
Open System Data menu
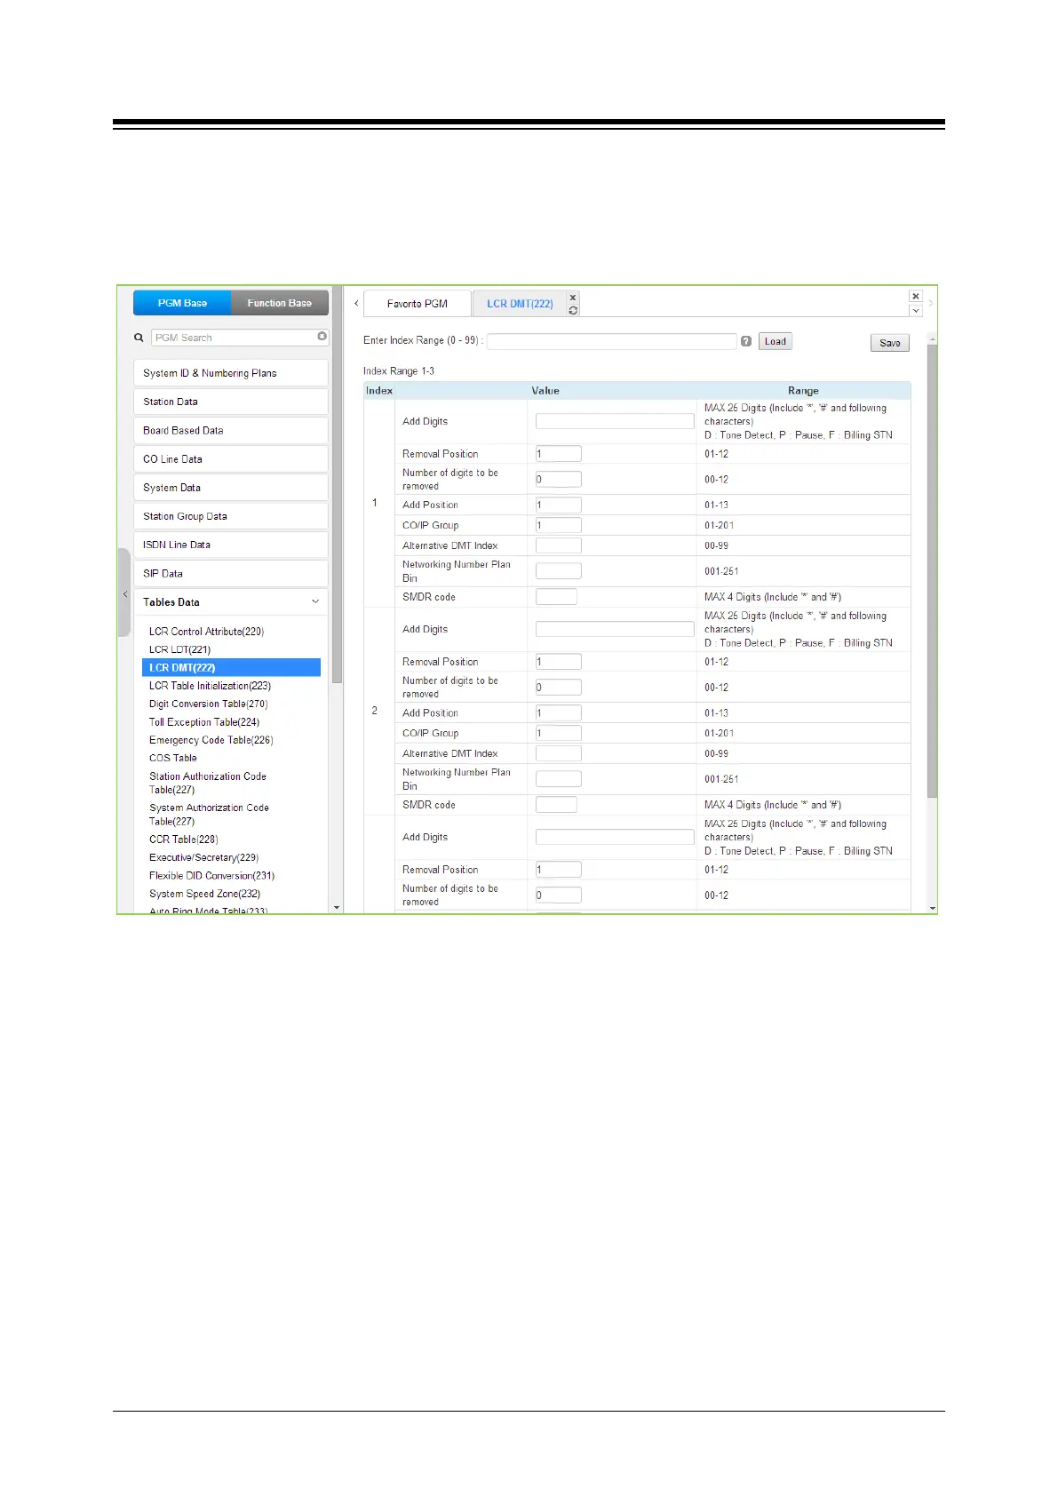point(231,488)
